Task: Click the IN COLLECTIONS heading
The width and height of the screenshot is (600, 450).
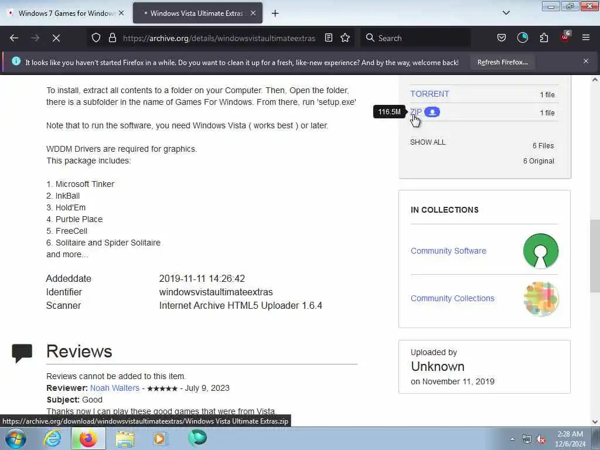Action: point(444,210)
